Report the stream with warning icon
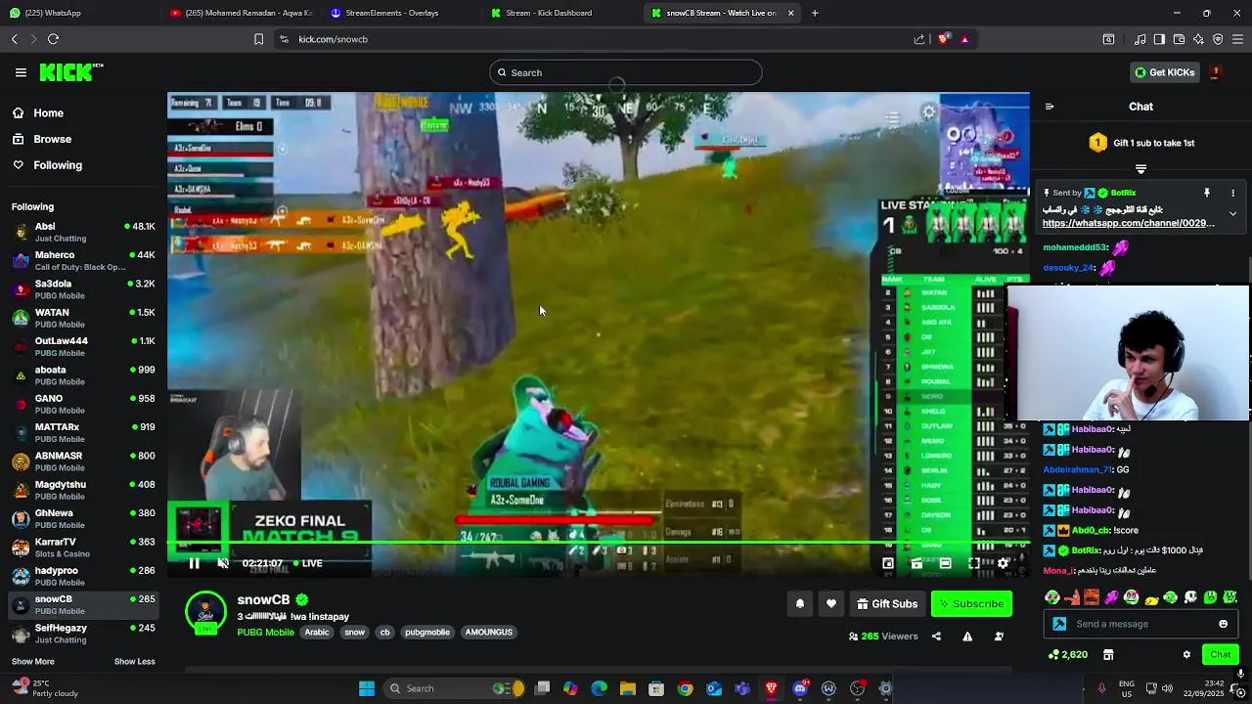Image resolution: width=1252 pixels, height=704 pixels. coord(967,637)
